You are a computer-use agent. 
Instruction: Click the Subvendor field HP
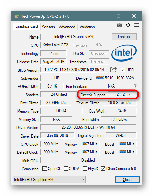click(x=57, y=78)
